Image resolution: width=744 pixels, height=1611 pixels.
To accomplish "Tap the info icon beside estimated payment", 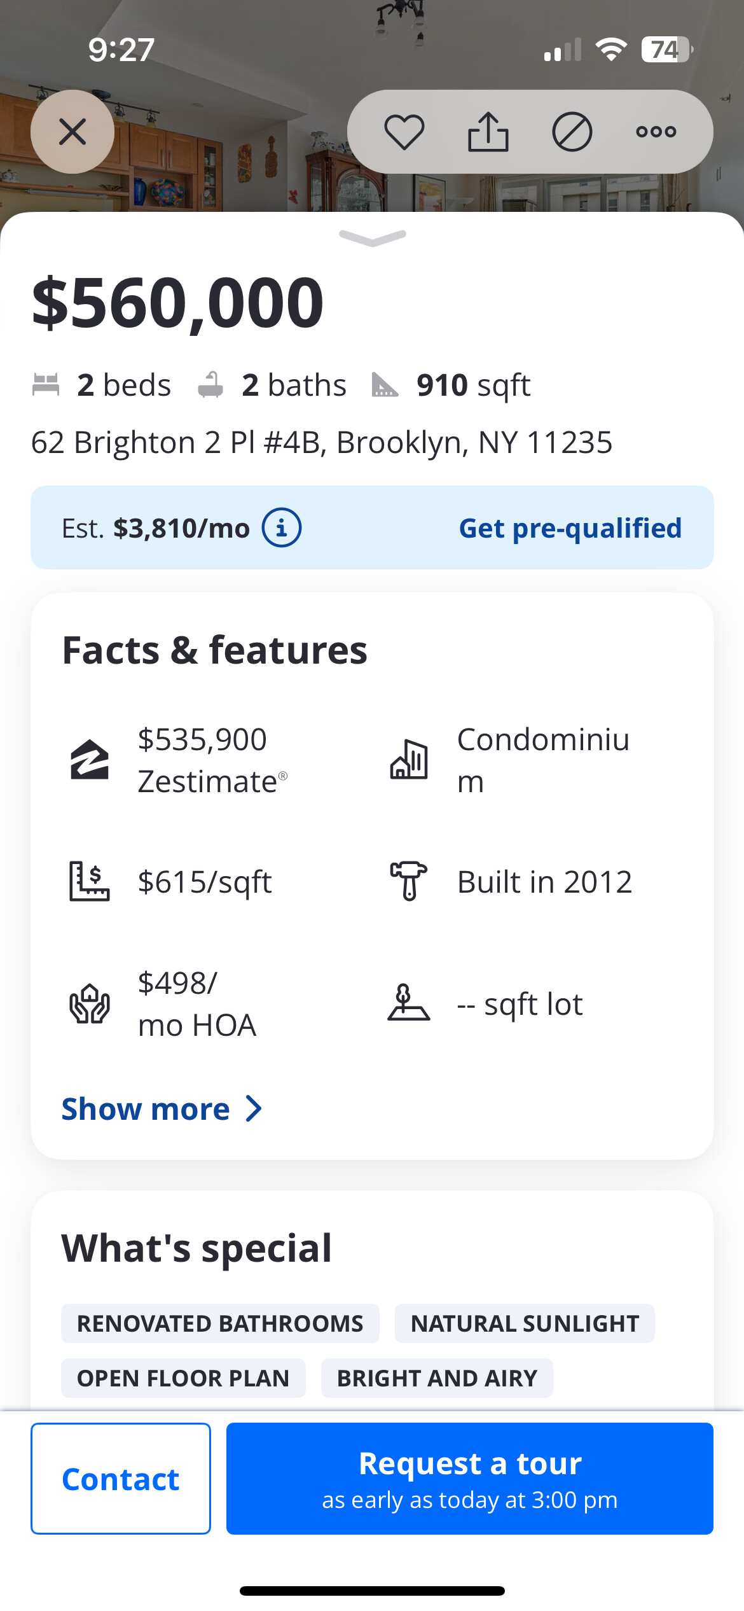I will coord(282,528).
